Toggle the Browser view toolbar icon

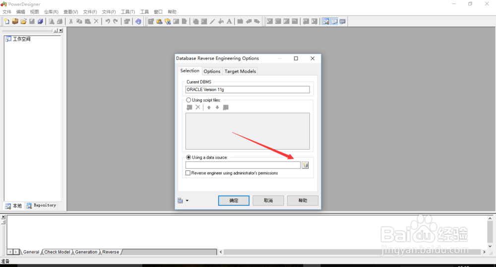pos(326,21)
